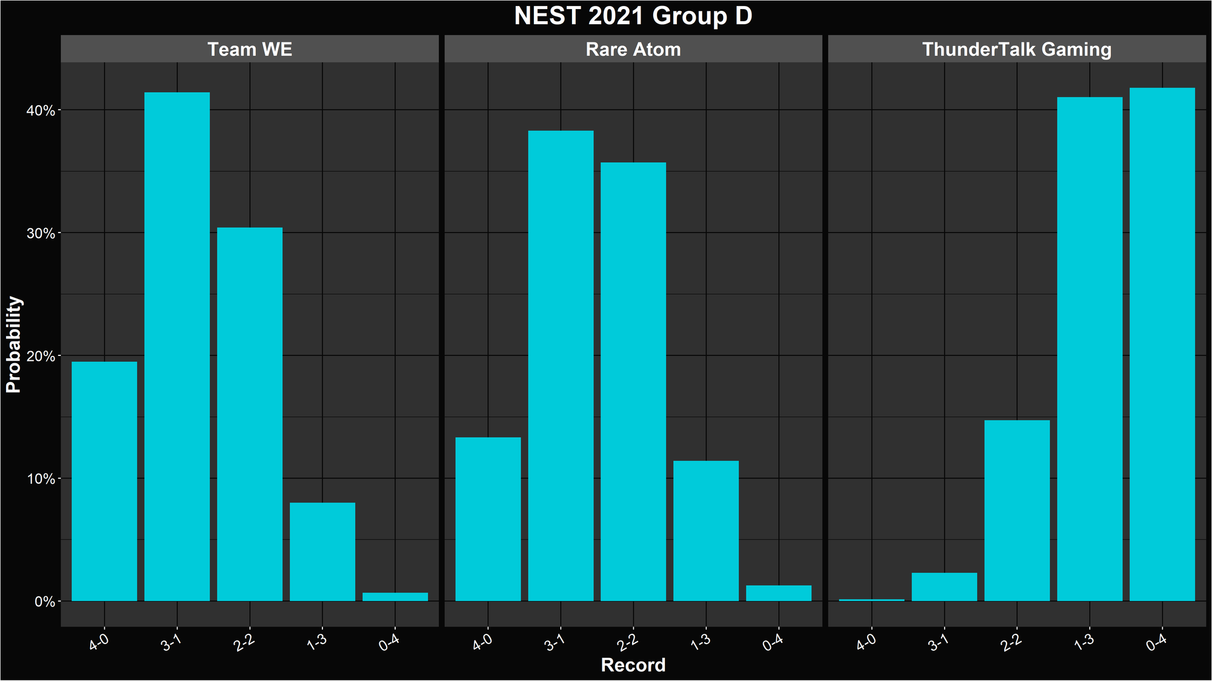Image resolution: width=1212 pixels, height=681 pixels.
Task: Click the 20% y-axis label
Action: click(x=41, y=357)
